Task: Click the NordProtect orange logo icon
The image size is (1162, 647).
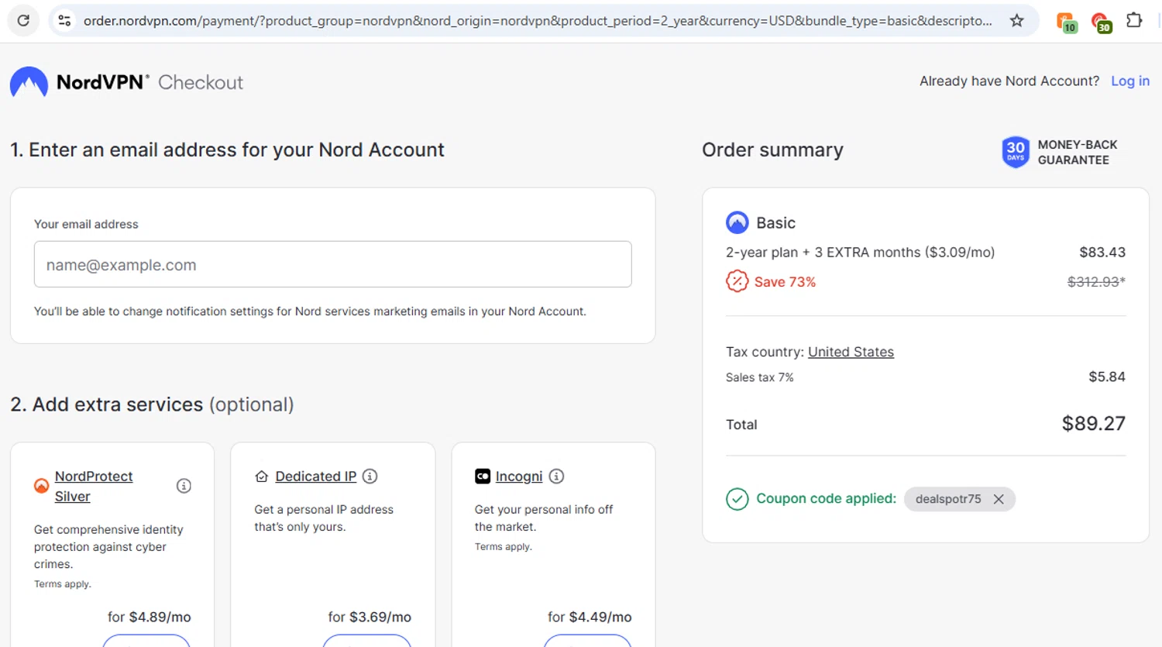Action: pos(42,486)
